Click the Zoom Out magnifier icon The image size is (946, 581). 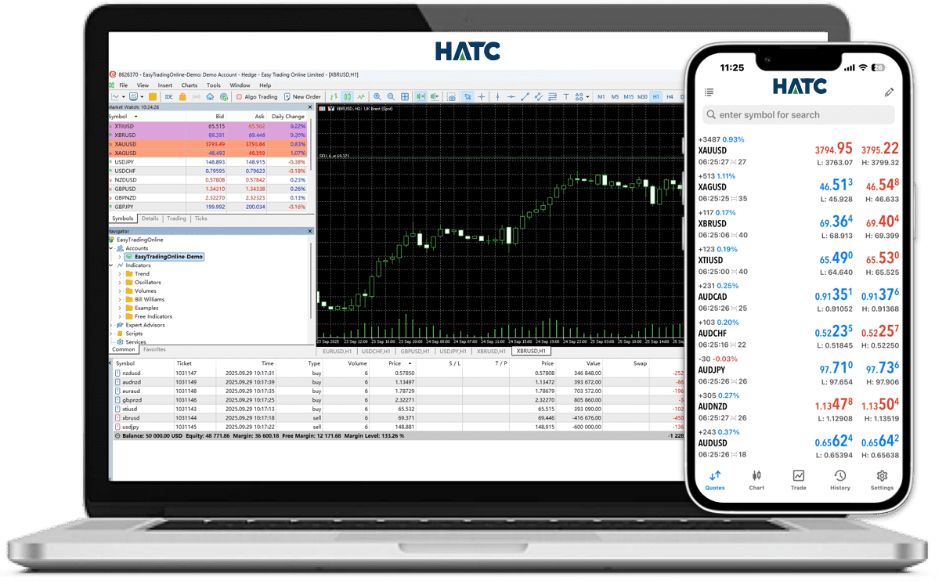click(391, 97)
